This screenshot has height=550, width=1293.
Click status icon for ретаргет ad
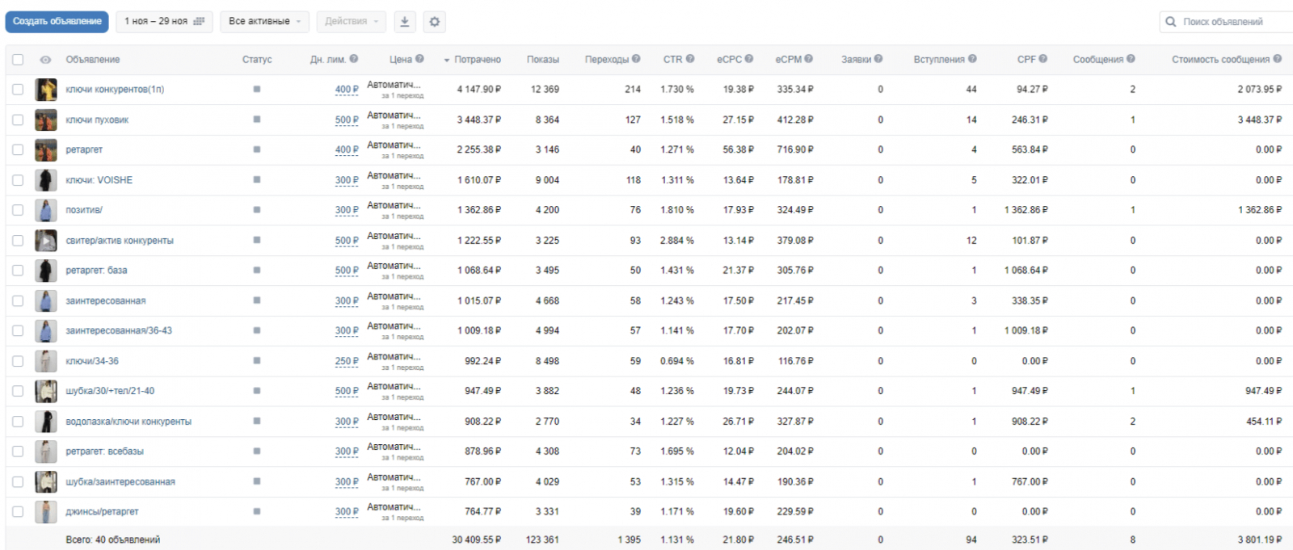click(256, 149)
